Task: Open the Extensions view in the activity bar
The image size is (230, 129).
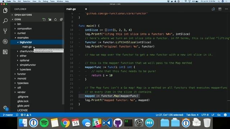Action: click(x=5, y=52)
